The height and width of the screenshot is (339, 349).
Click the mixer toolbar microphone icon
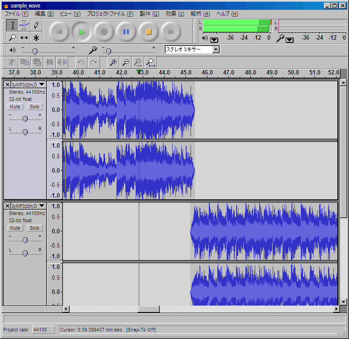point(92,50)
